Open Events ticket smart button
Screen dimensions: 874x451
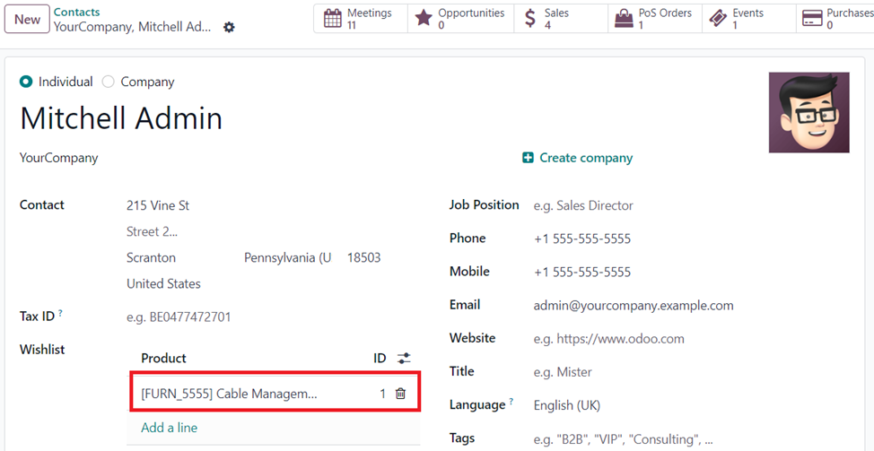[x=748, y=18]
